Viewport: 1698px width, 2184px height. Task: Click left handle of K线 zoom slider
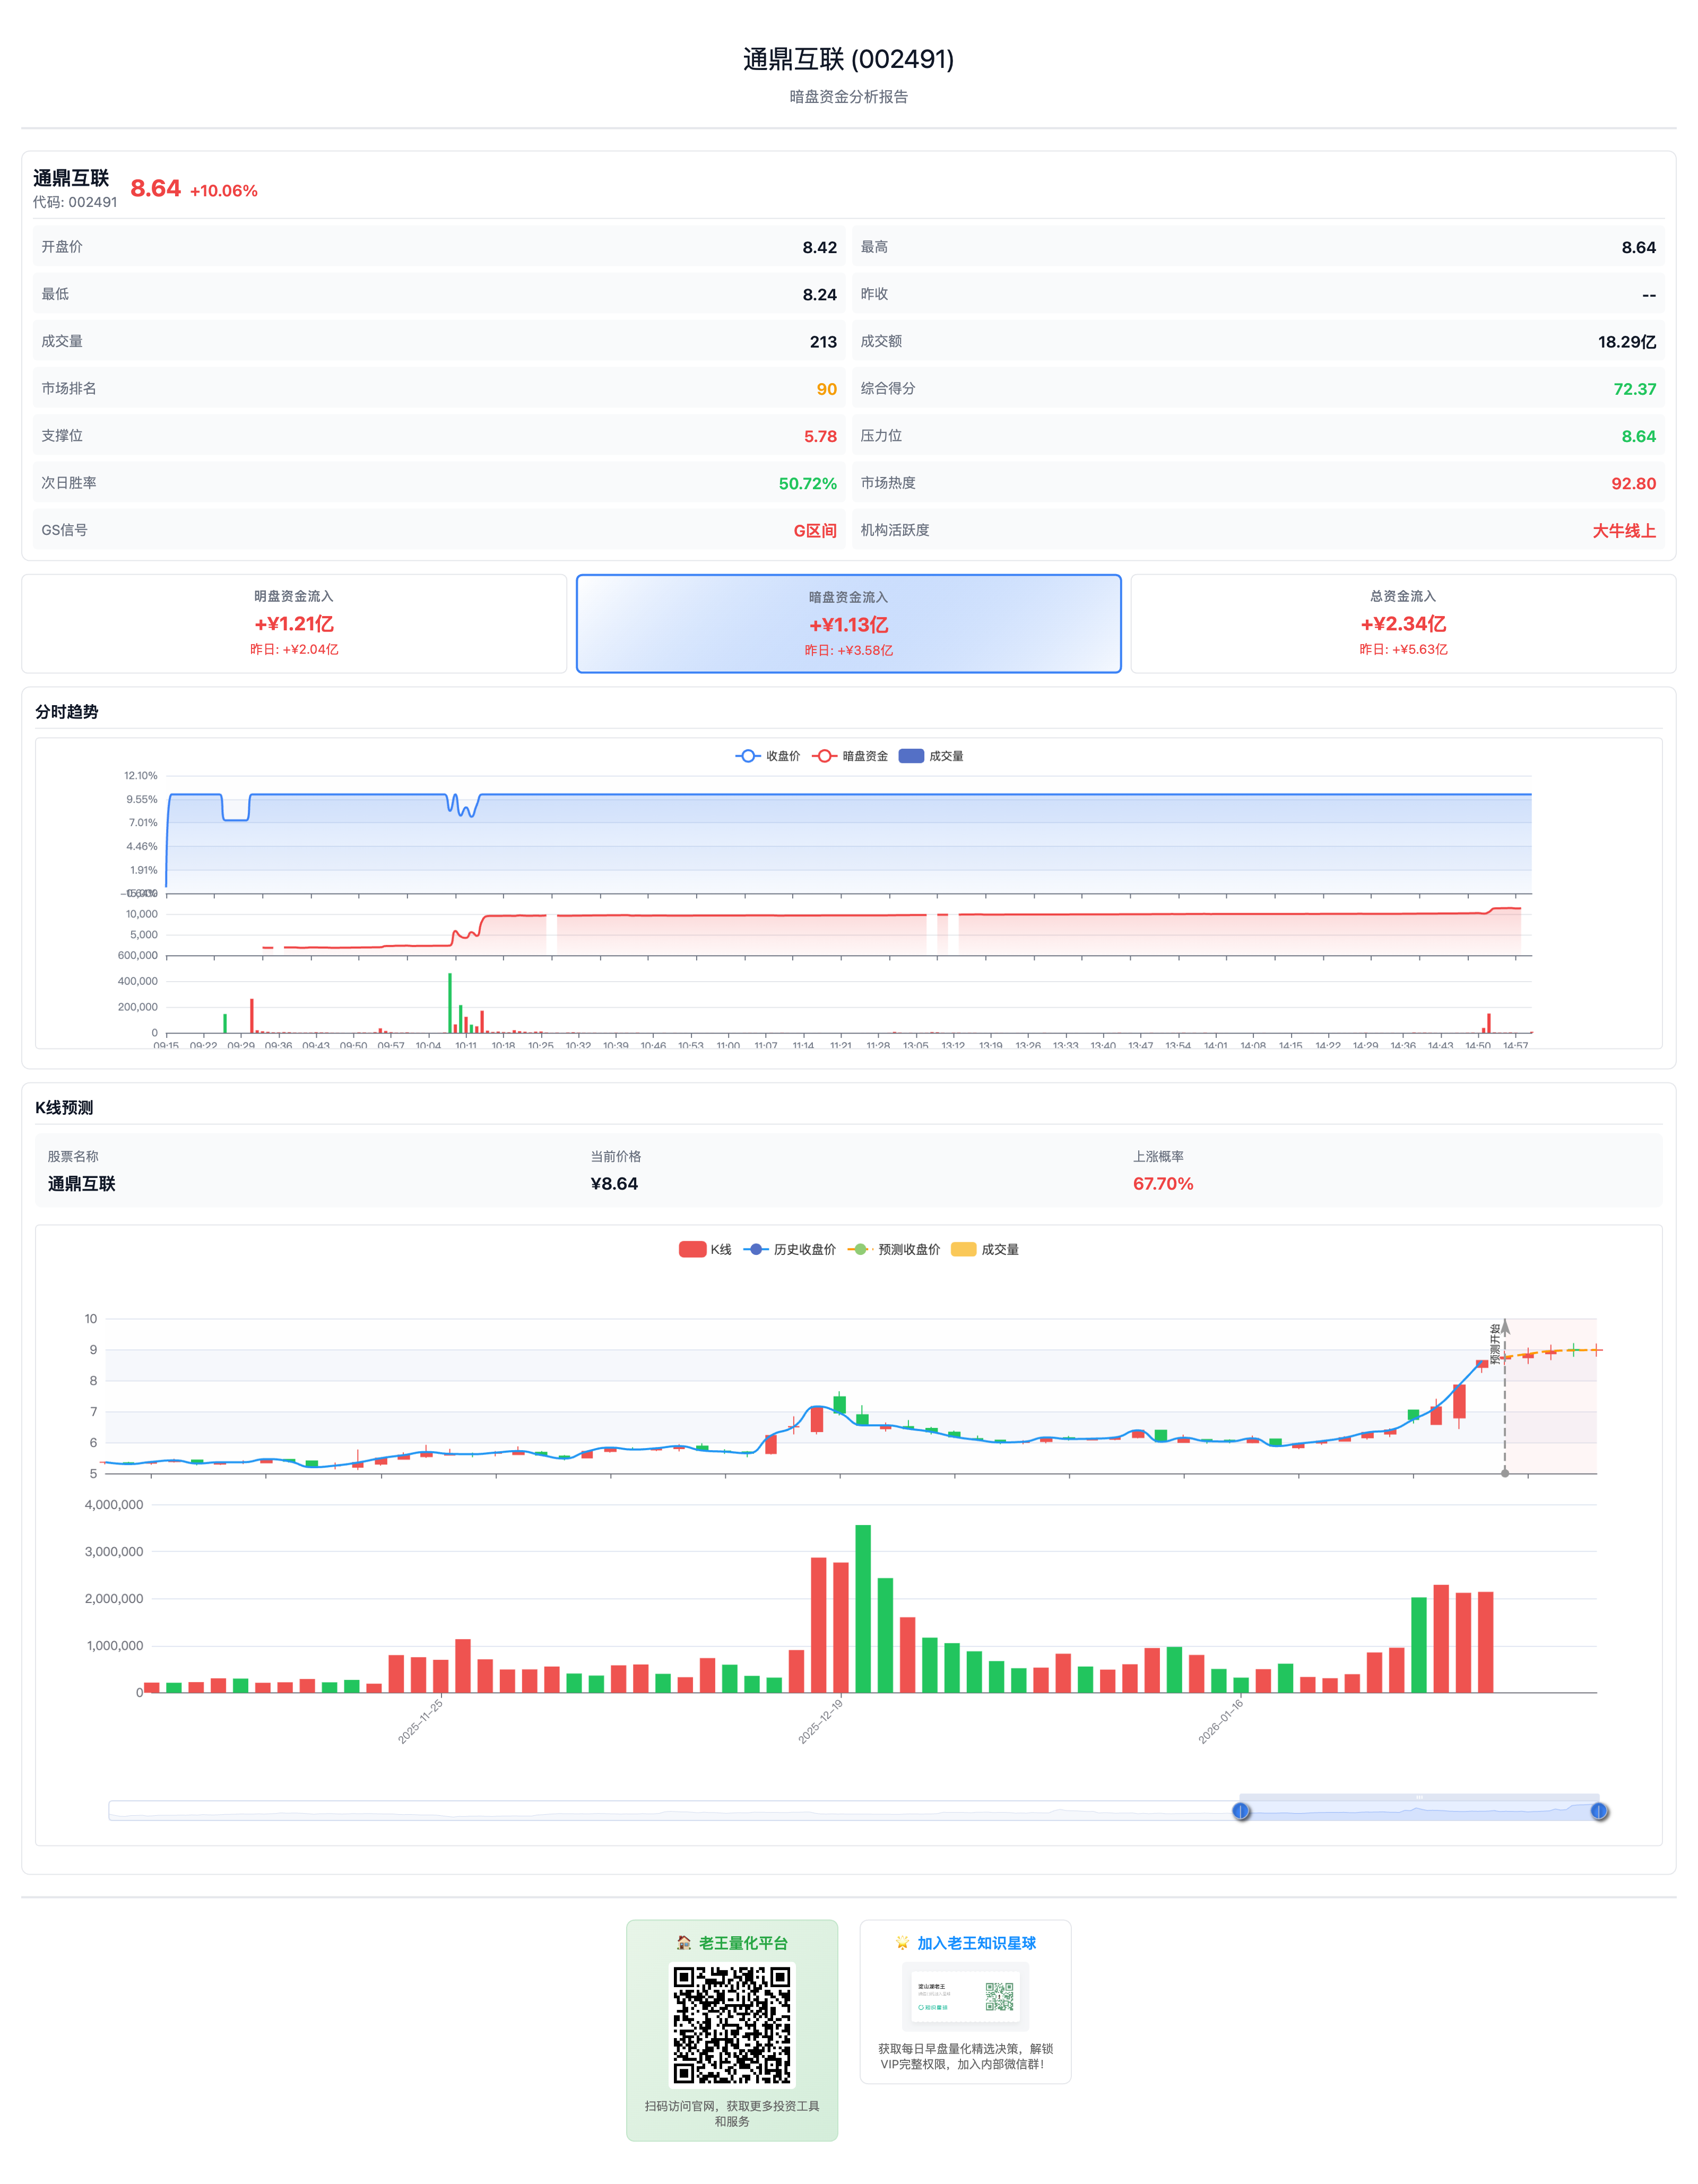pos(1241,1811)
